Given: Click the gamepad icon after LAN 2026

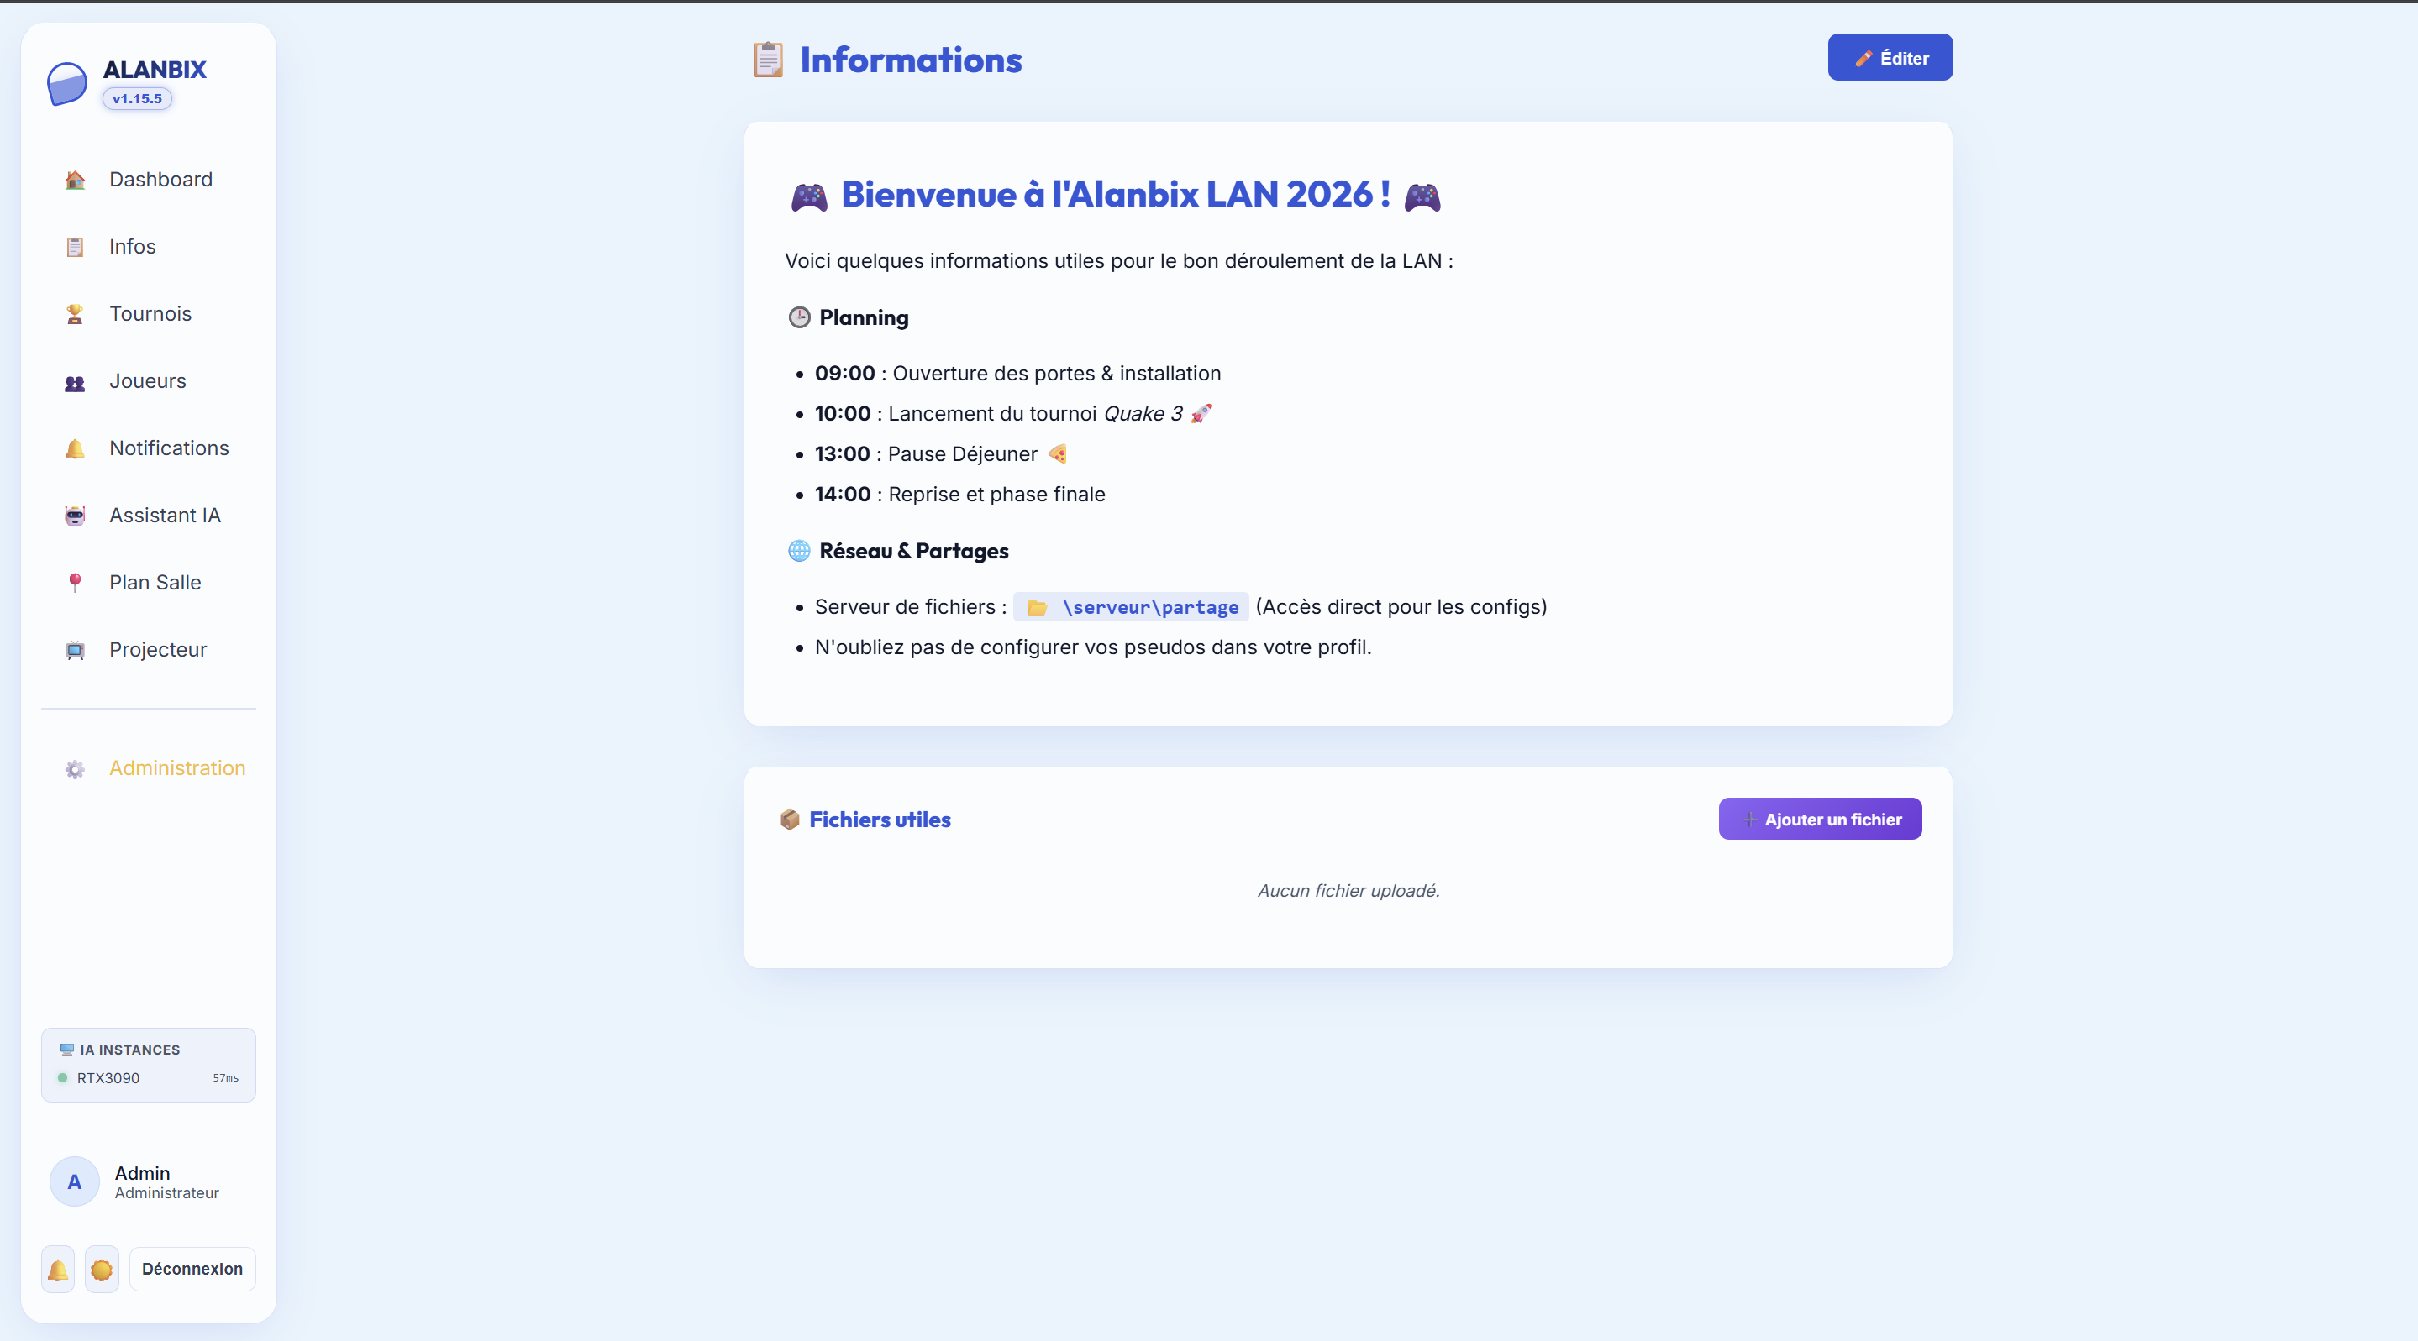Looking at the screenshot, I should point(1422,197).
